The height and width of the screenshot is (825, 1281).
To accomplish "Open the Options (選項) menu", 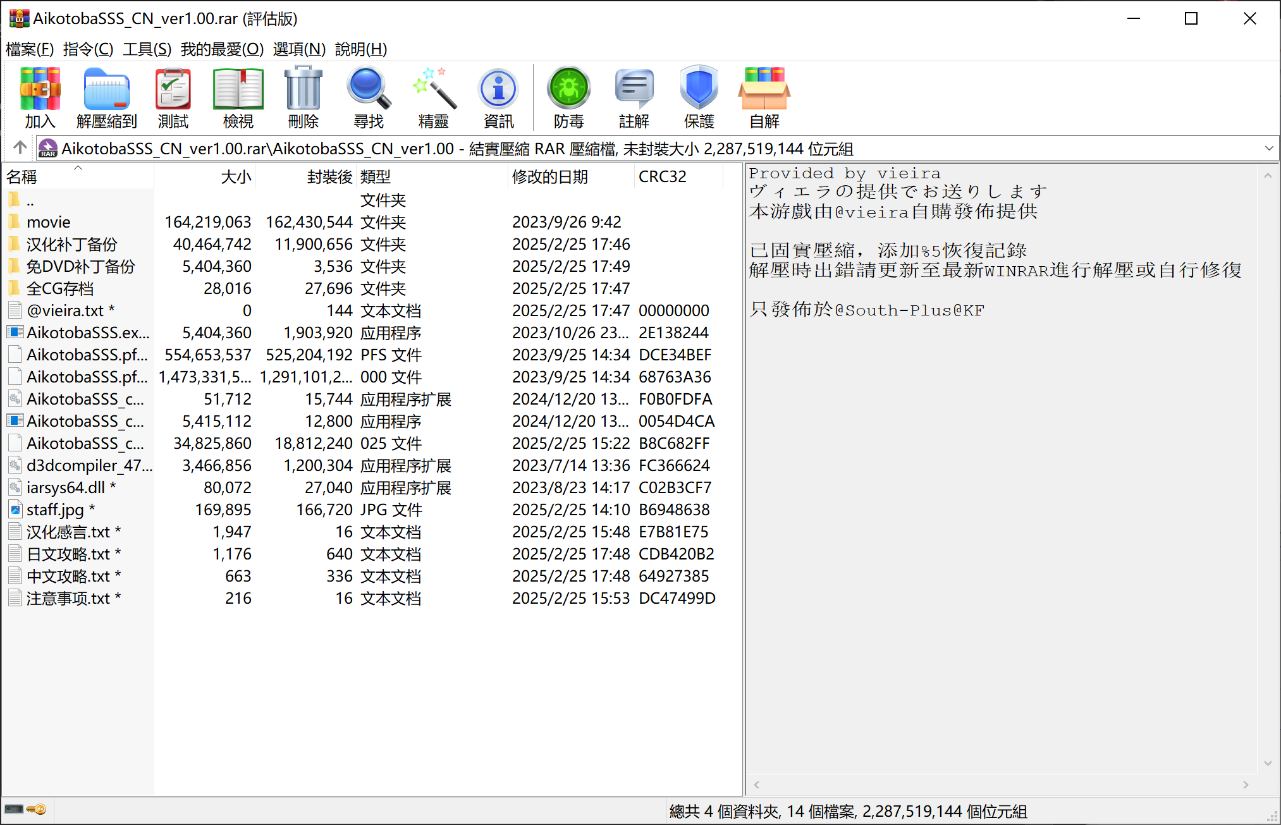I will [x=298, y=49].
